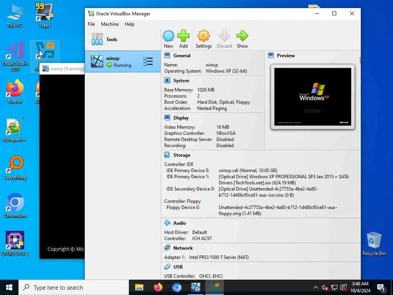
Task: Open Chromium from the taskbar
Action: pyautogui.click(x=177, y=287)
